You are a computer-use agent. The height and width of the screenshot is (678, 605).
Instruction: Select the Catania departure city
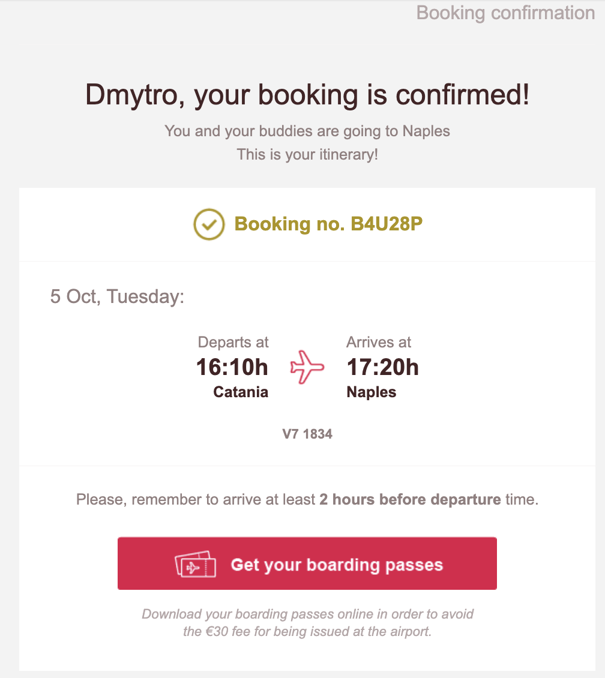pos(241,392)
